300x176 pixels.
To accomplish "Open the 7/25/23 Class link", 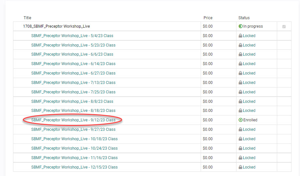I will (73, 92).
